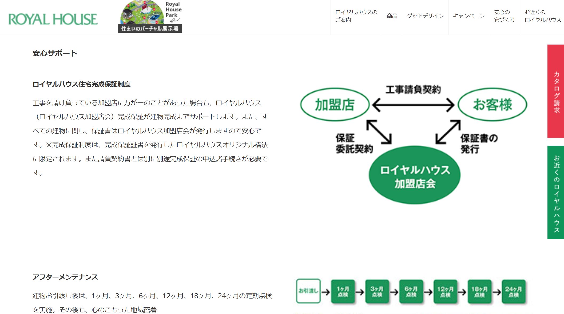Open the ロイヤルハウスのご案内 menu
Image resolution: width=564 pixels, height=314 pixels.
pos(356,16)
